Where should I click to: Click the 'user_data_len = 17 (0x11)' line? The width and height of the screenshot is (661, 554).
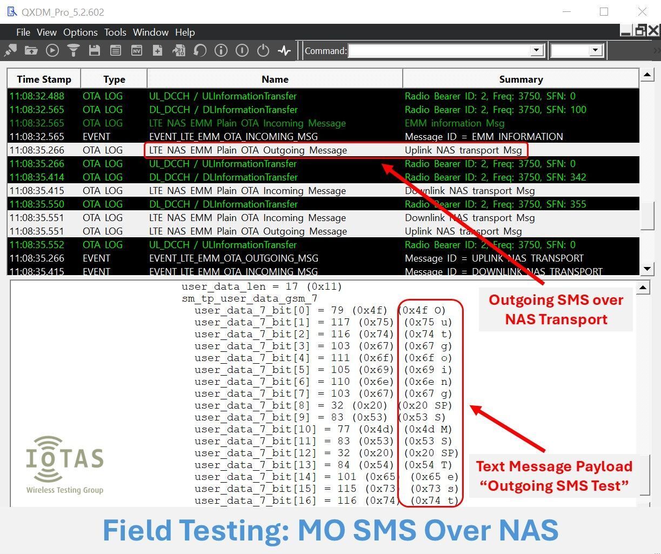coord(262,286)
